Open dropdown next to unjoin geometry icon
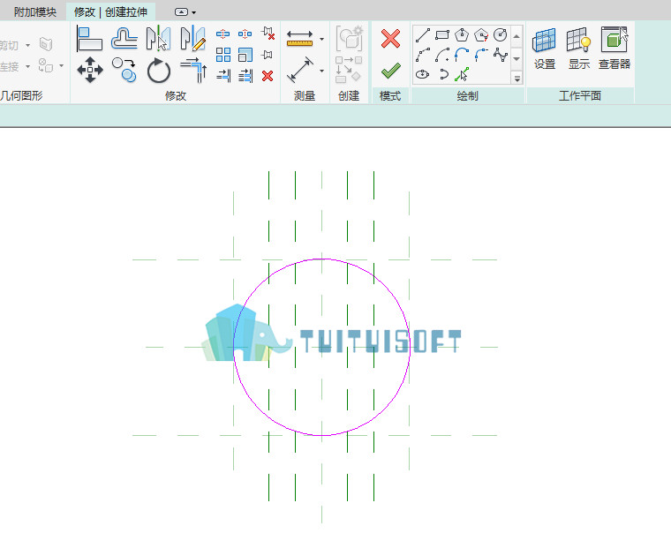The image size is (671, 548). pyautogui.click(x=61, y=65)
